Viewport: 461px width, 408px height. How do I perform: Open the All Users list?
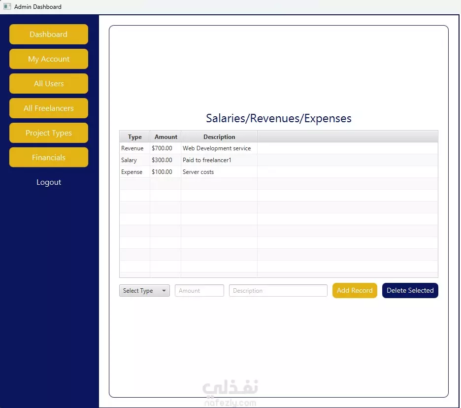click(x=48, y=84)
